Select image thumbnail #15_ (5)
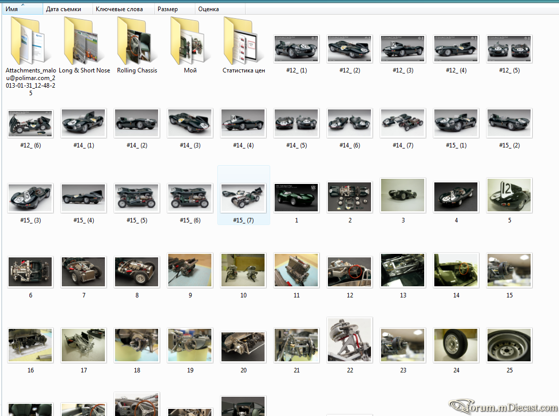This screenshot has height=416, width=559. (137, 198)
